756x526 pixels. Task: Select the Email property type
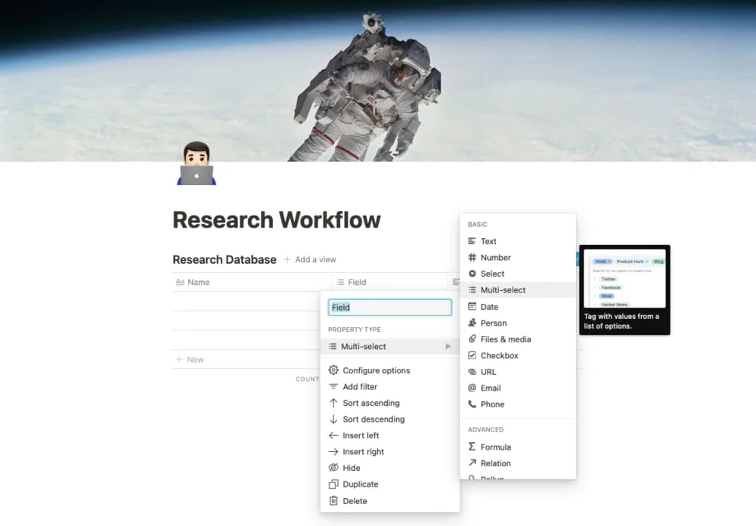[518, 388]
